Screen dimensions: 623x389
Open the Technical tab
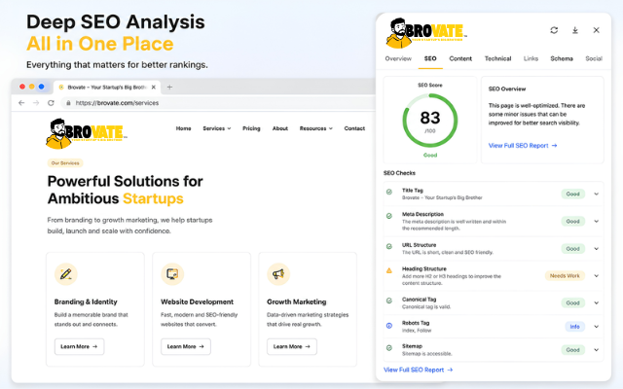click(497, 58)
